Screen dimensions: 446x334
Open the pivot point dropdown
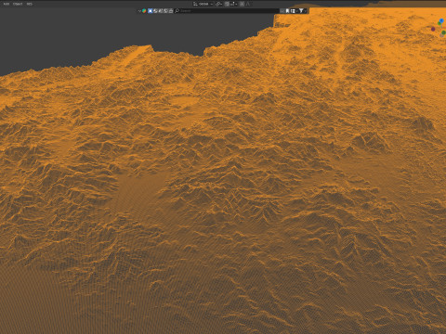tap(218, 4)
